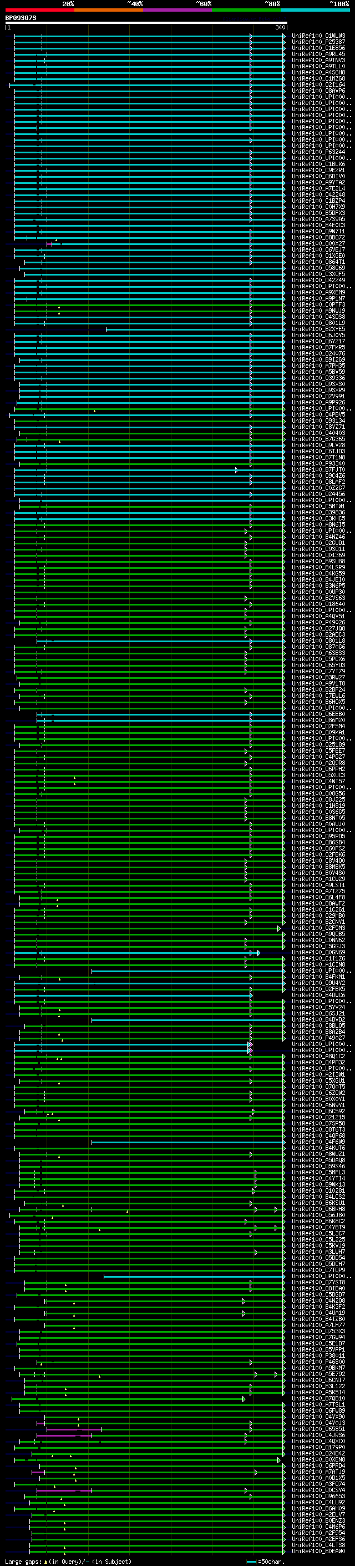Select hit UniRef100_C1E856
The width and height of the screenshot is (355, 1566).
click(318, 48)
